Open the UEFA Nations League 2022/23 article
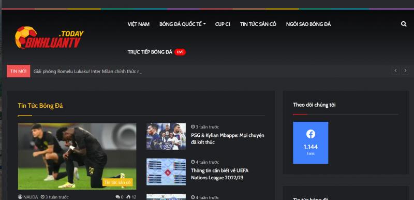 pos(219,174)
